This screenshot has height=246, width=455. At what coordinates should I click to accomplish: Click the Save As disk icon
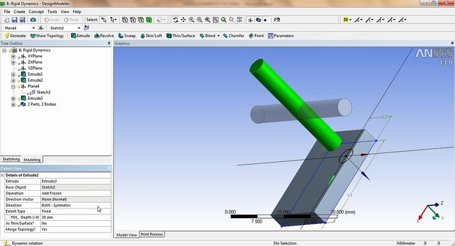point(23,20)
